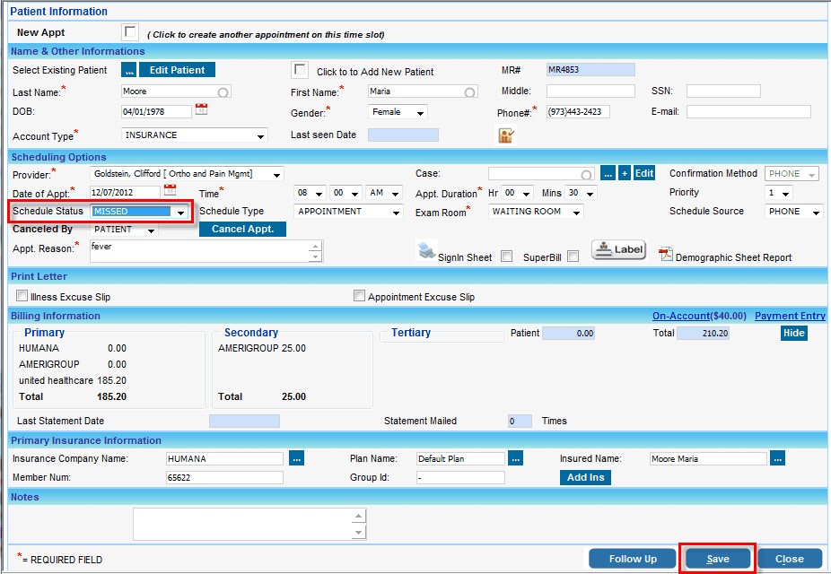Image resolution: width=831 pixels, height=574 pixels.
Task: Open the On-Account($40.00) link
Action: pyautogui.click(x=699, y=316)
